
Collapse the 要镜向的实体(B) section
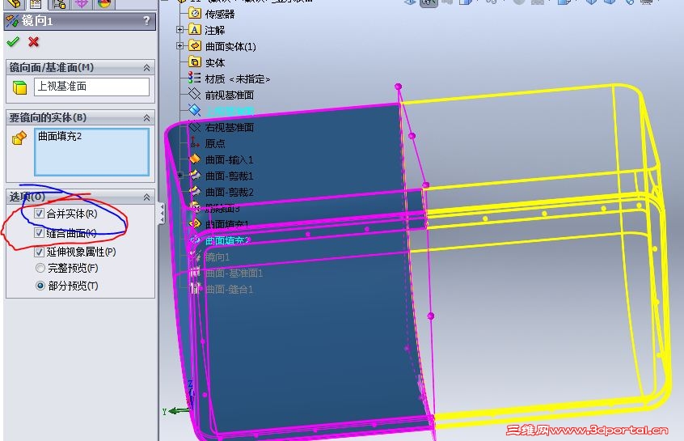click(146, 118)
